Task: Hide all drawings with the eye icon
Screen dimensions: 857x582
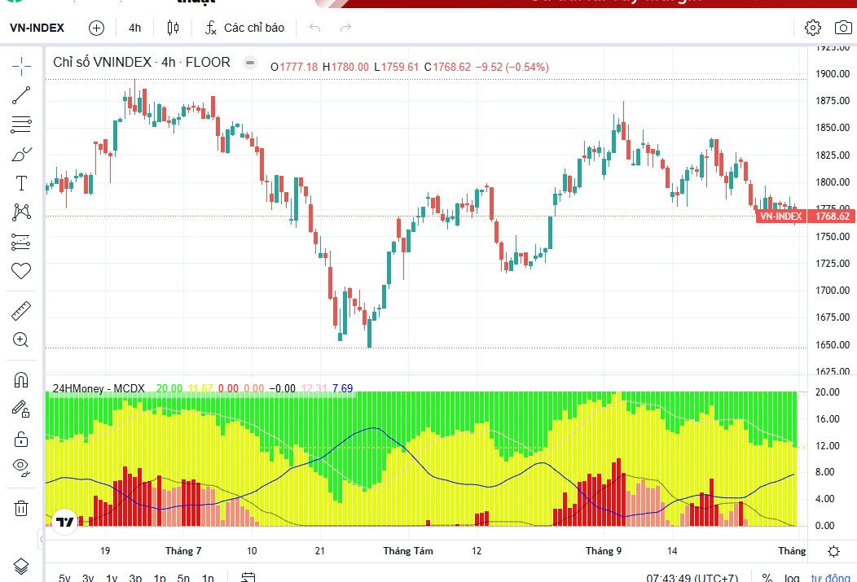Action: tap(21, 467)
